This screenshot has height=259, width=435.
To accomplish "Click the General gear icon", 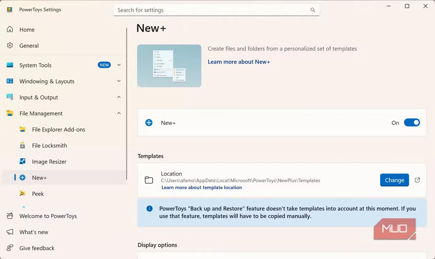I will 10,45.
